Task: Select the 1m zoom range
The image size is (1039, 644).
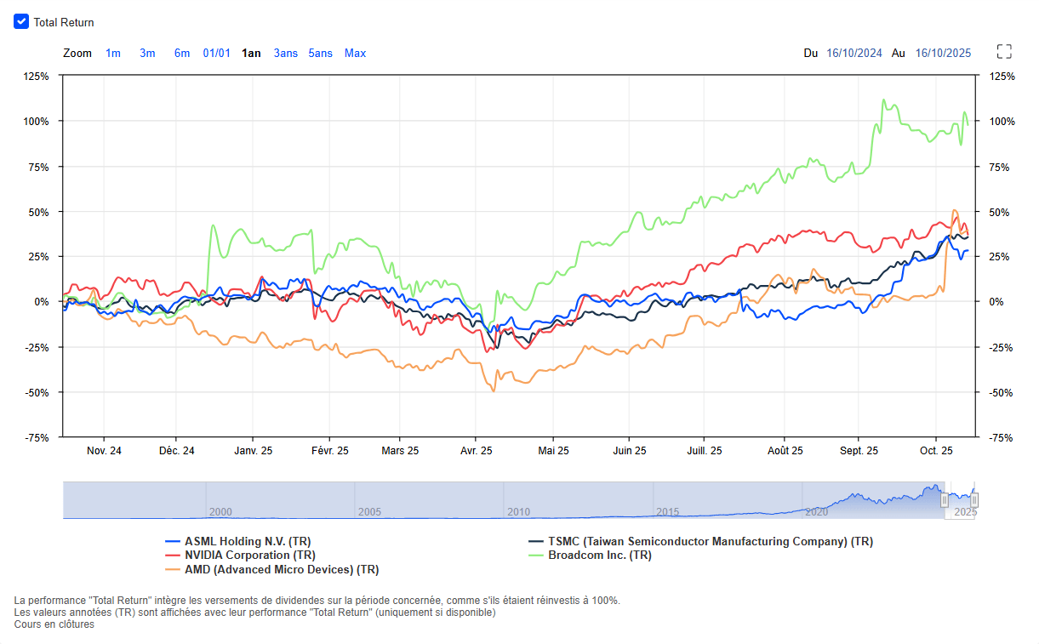Action: [113, 54]
